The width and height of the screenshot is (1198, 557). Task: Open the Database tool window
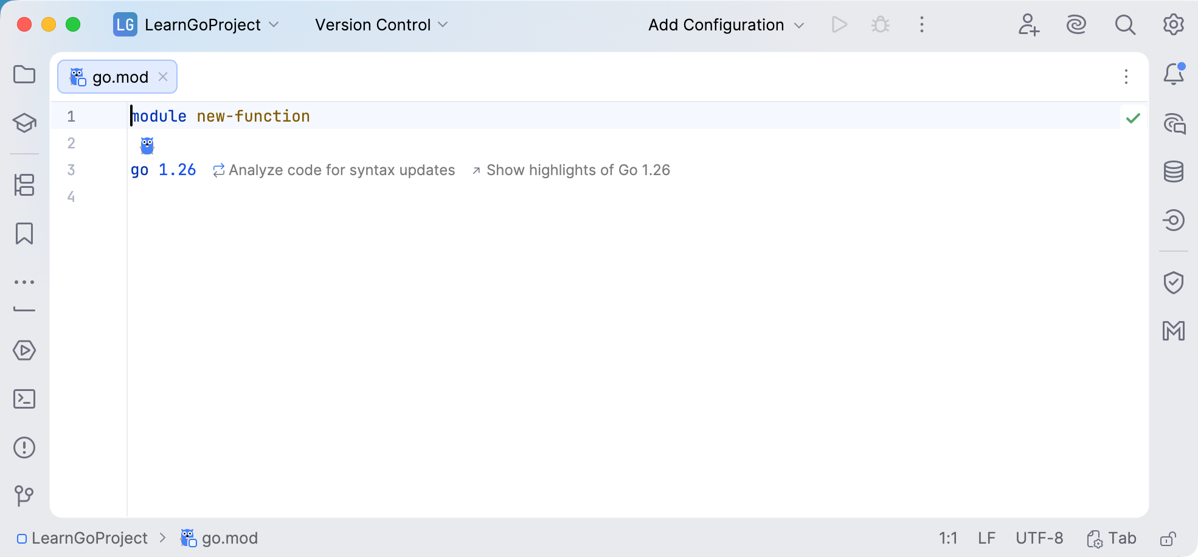click(1173, 172)
